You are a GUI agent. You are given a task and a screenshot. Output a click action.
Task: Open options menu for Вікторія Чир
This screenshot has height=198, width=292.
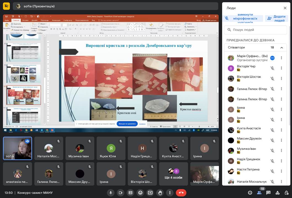282,68
